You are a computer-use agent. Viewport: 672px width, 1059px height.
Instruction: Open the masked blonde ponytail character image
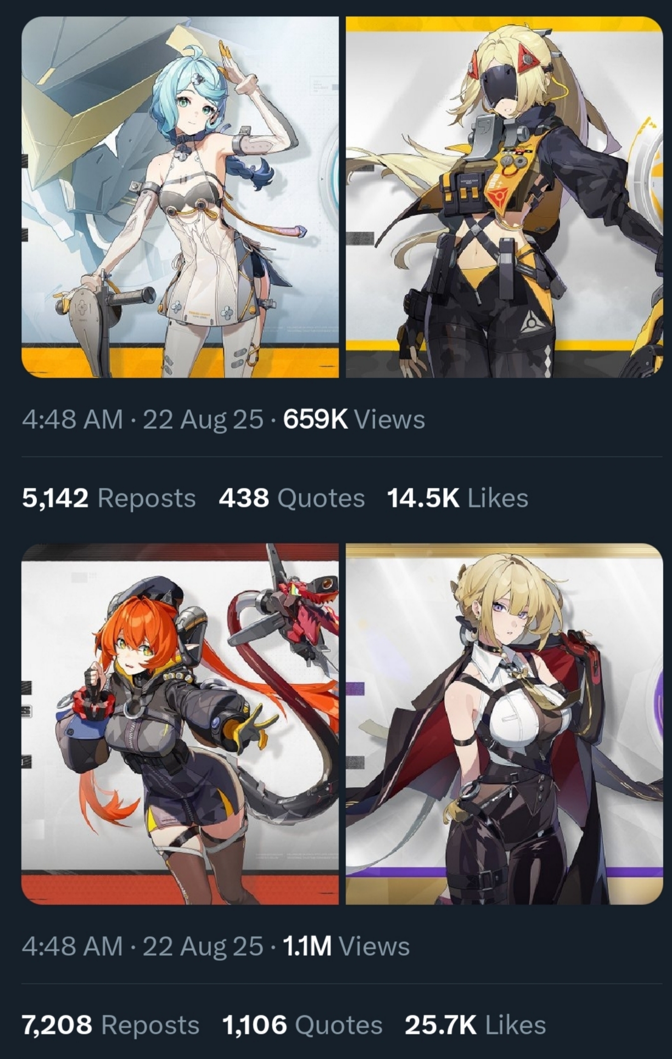pyautogui.click(x=504, y=197)
